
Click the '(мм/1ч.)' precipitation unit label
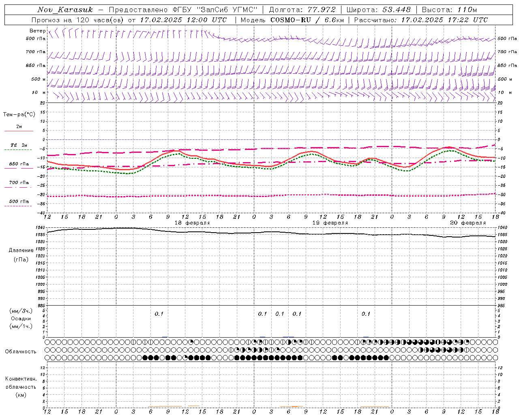(21, 326)
